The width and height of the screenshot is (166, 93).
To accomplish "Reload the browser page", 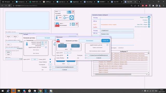I will coord(9,6).
